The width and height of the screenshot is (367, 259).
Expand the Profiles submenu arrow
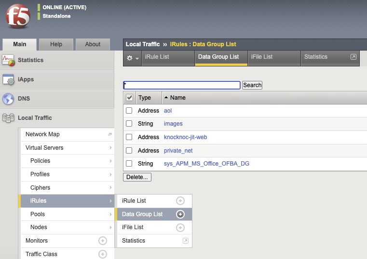click(x=111, y=174)
